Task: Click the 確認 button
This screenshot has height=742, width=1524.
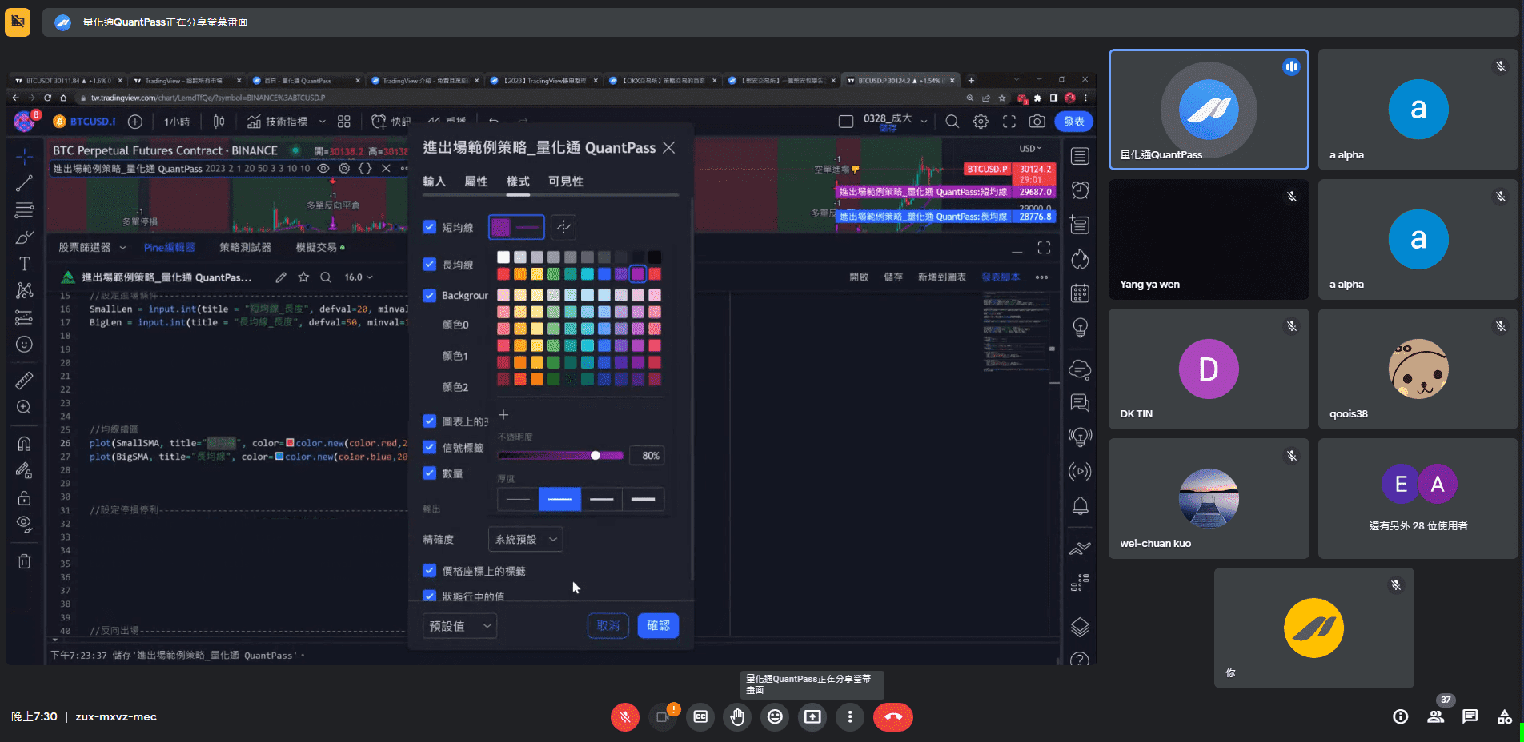Action: pos(658,626)
